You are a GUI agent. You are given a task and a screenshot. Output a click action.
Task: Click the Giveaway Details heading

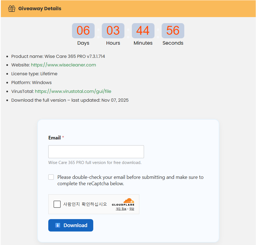40,9
